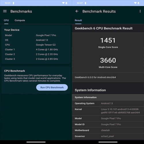Image resolution: width=144 pixels, height=144 pixels.
Task: Tap the back arrow in Benchmark Results
Action: [77, 11]
